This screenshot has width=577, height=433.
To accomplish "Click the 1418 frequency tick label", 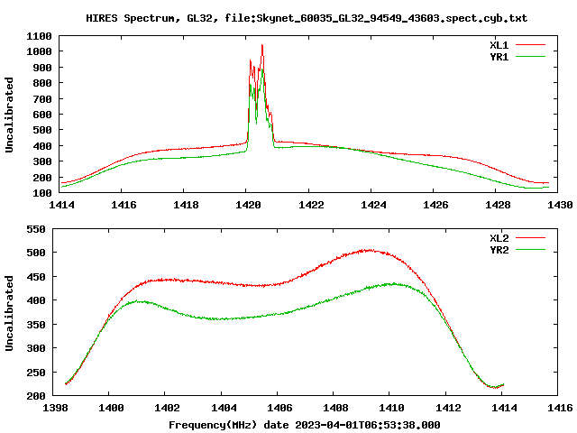I will (x=186, y=205).
